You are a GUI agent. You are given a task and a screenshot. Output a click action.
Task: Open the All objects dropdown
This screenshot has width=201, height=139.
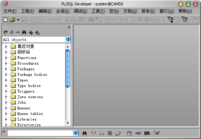click(68, 39)
